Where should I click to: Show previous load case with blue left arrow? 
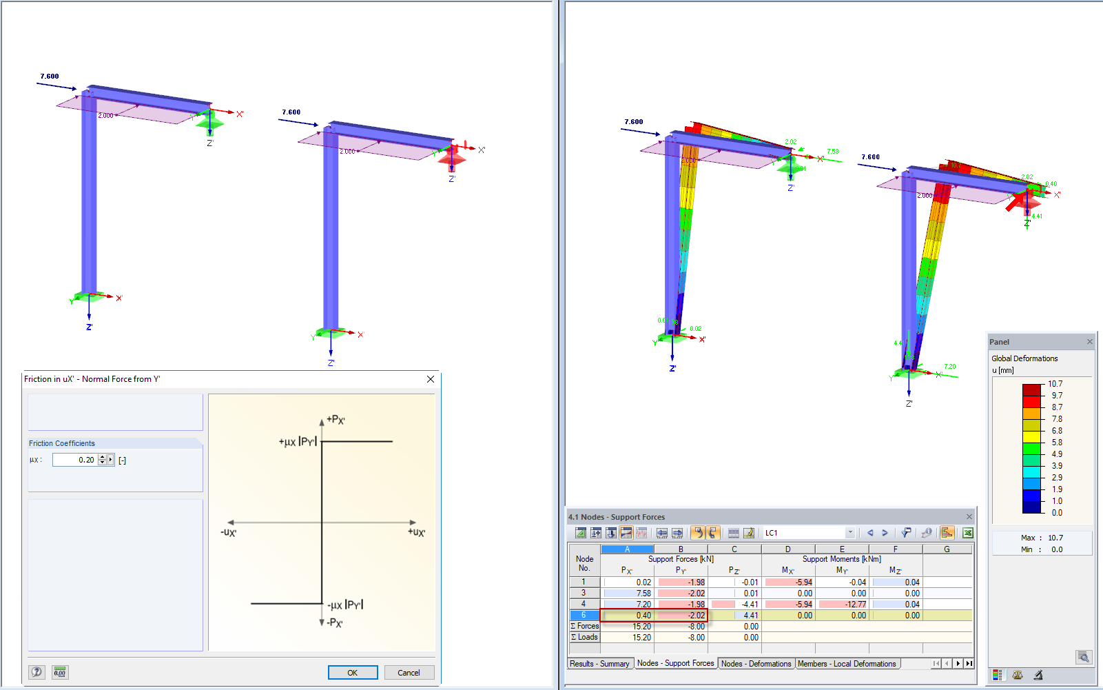870,532
